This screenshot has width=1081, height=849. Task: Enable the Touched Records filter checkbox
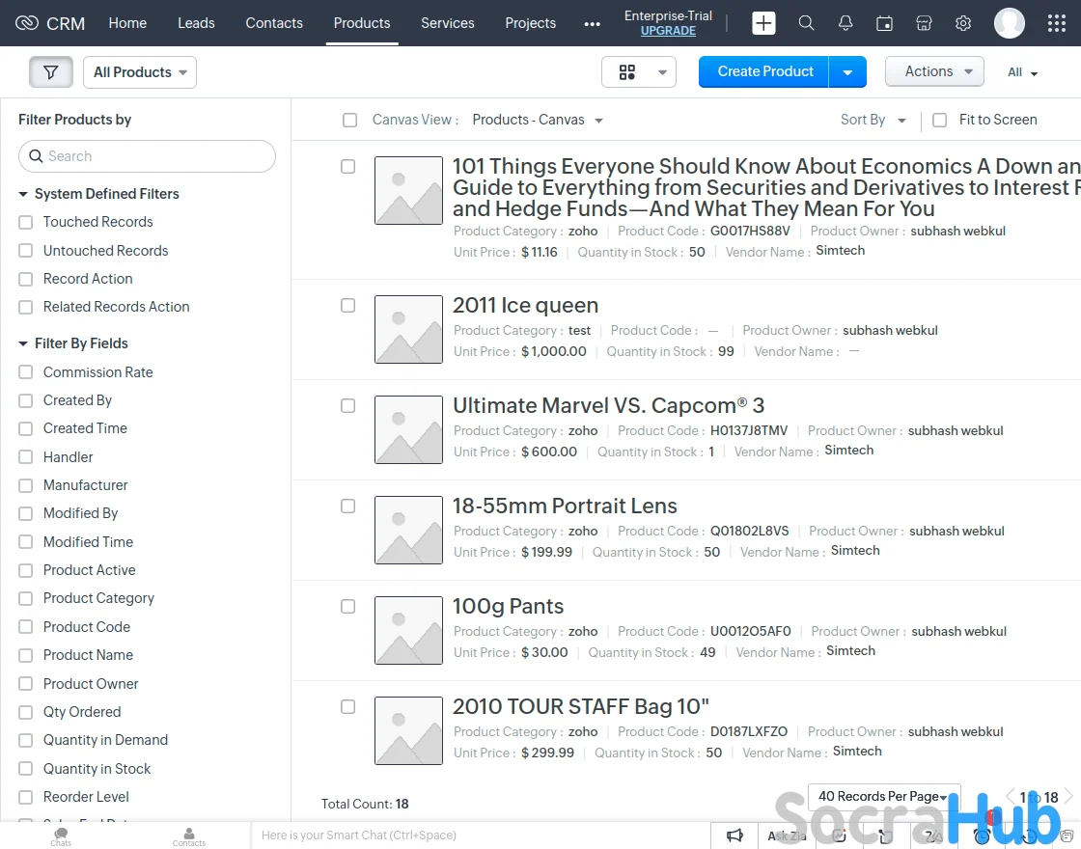pyautogui.click(x=26, y=222)
